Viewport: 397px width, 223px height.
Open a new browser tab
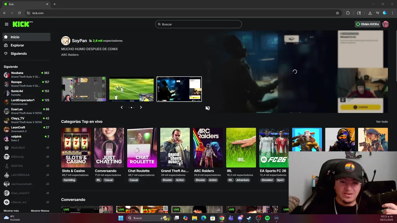55,4
